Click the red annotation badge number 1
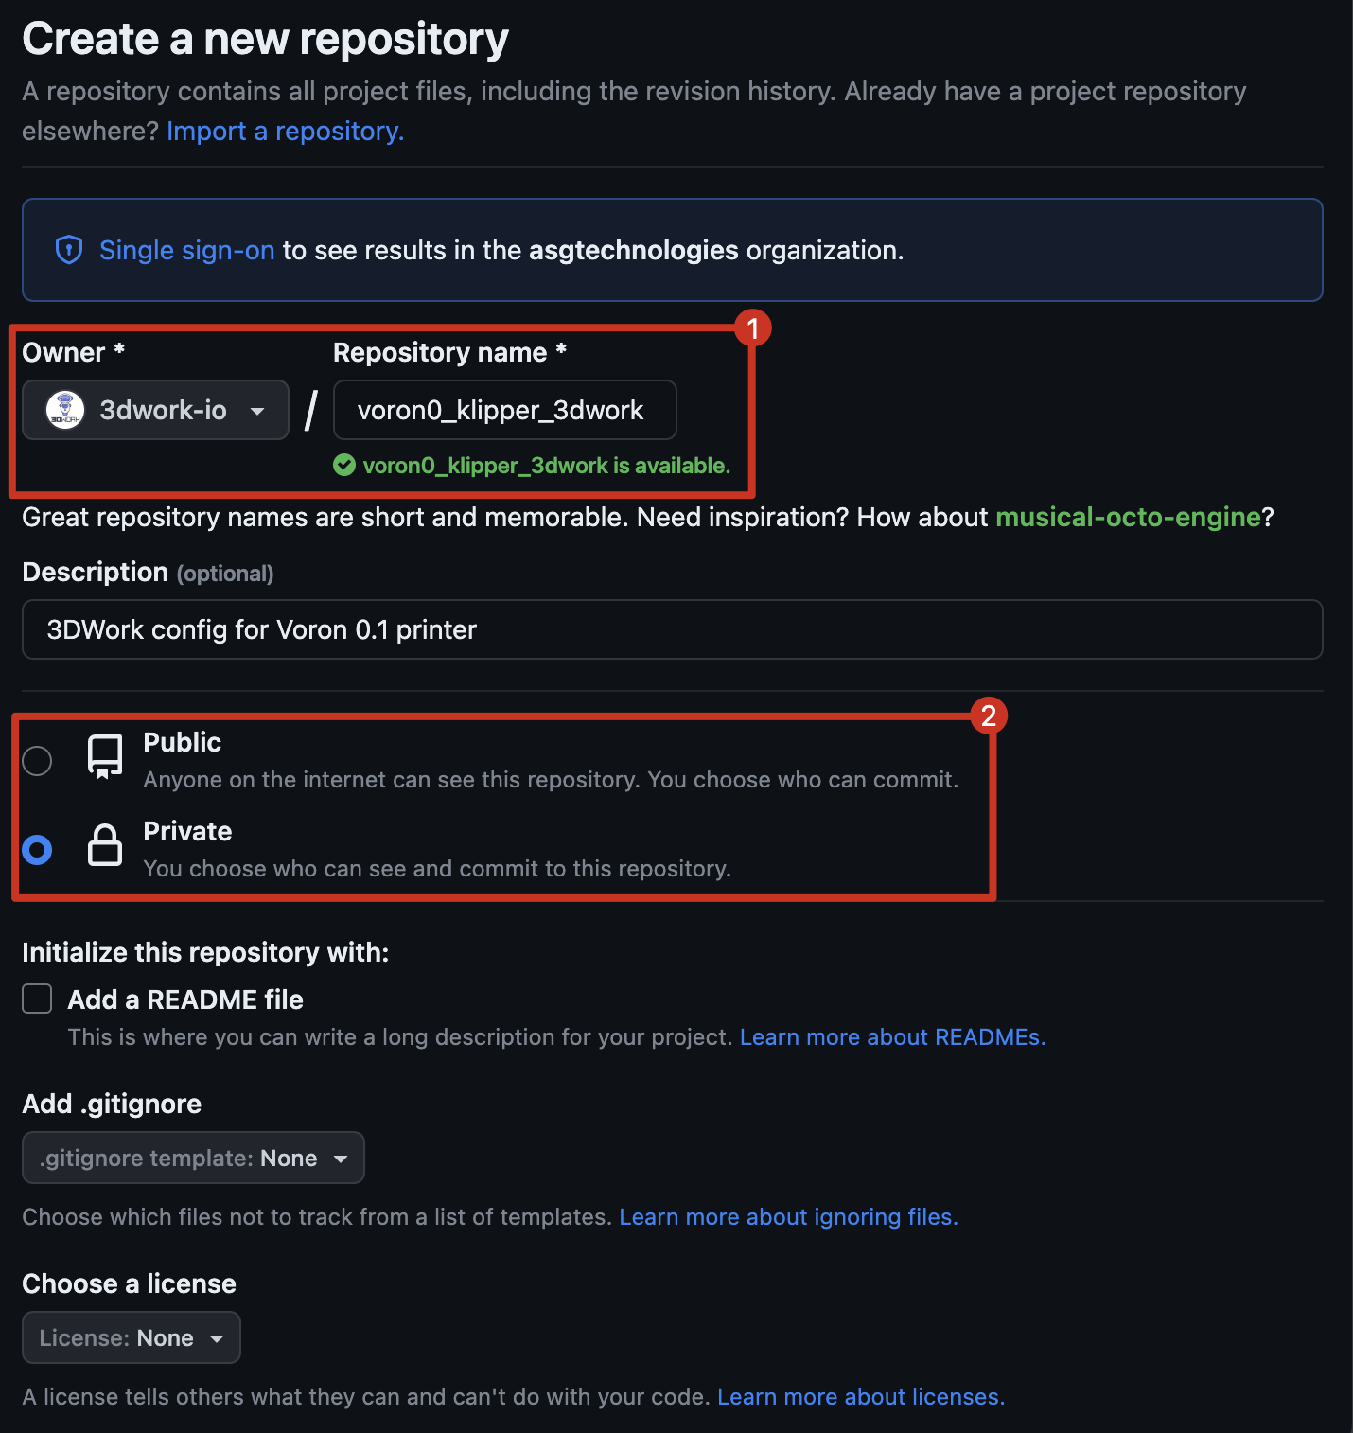Image resolution: width=1353 pixels, height=1433 pixels. tap(753, 328)
